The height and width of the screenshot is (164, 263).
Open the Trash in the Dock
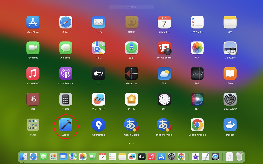[x=239, y=156]
